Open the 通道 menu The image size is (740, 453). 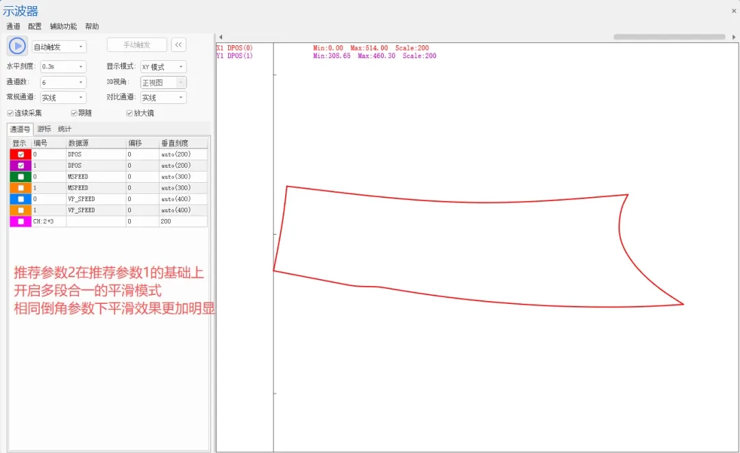pos(13,27)
